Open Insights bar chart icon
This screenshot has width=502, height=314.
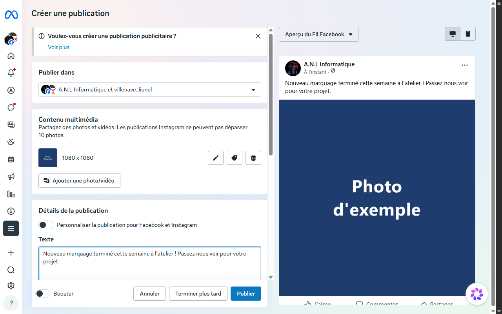pyautogui.click(x=11, y=194)
